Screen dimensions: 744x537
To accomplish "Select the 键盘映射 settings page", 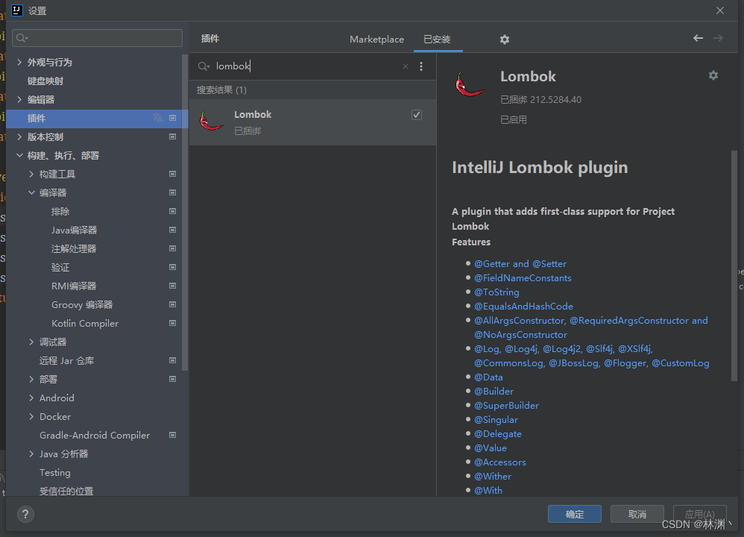I will click(45, 81).
